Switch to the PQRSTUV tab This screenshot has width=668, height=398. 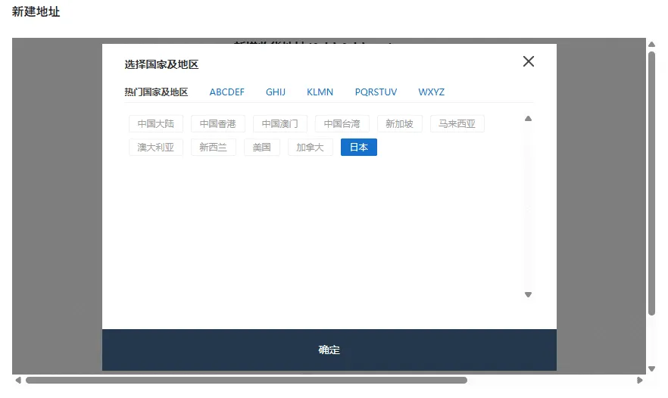tap(376, 92)
